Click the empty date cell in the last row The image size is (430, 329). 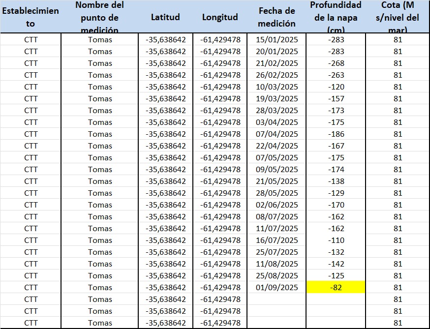click(x=276, y=323)
